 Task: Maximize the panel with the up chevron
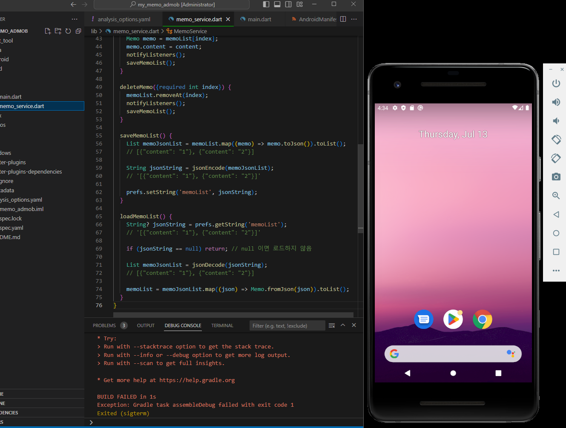pos(343,325)
